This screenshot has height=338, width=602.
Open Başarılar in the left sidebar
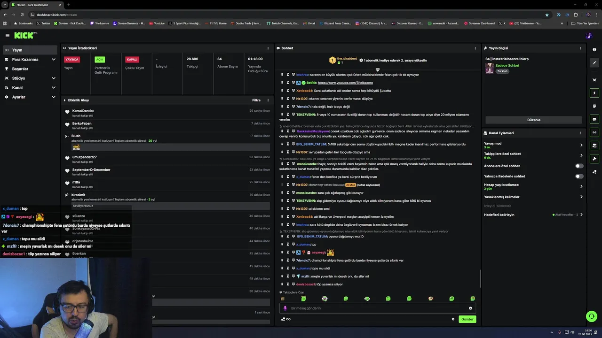pos(30,69)
